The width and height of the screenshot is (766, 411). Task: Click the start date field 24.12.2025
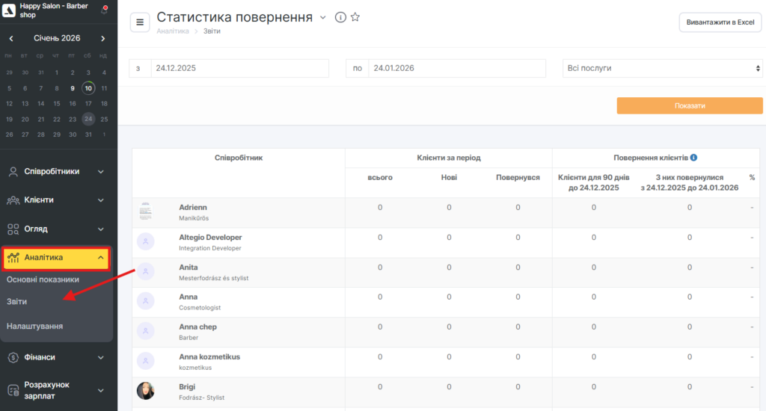239,68
